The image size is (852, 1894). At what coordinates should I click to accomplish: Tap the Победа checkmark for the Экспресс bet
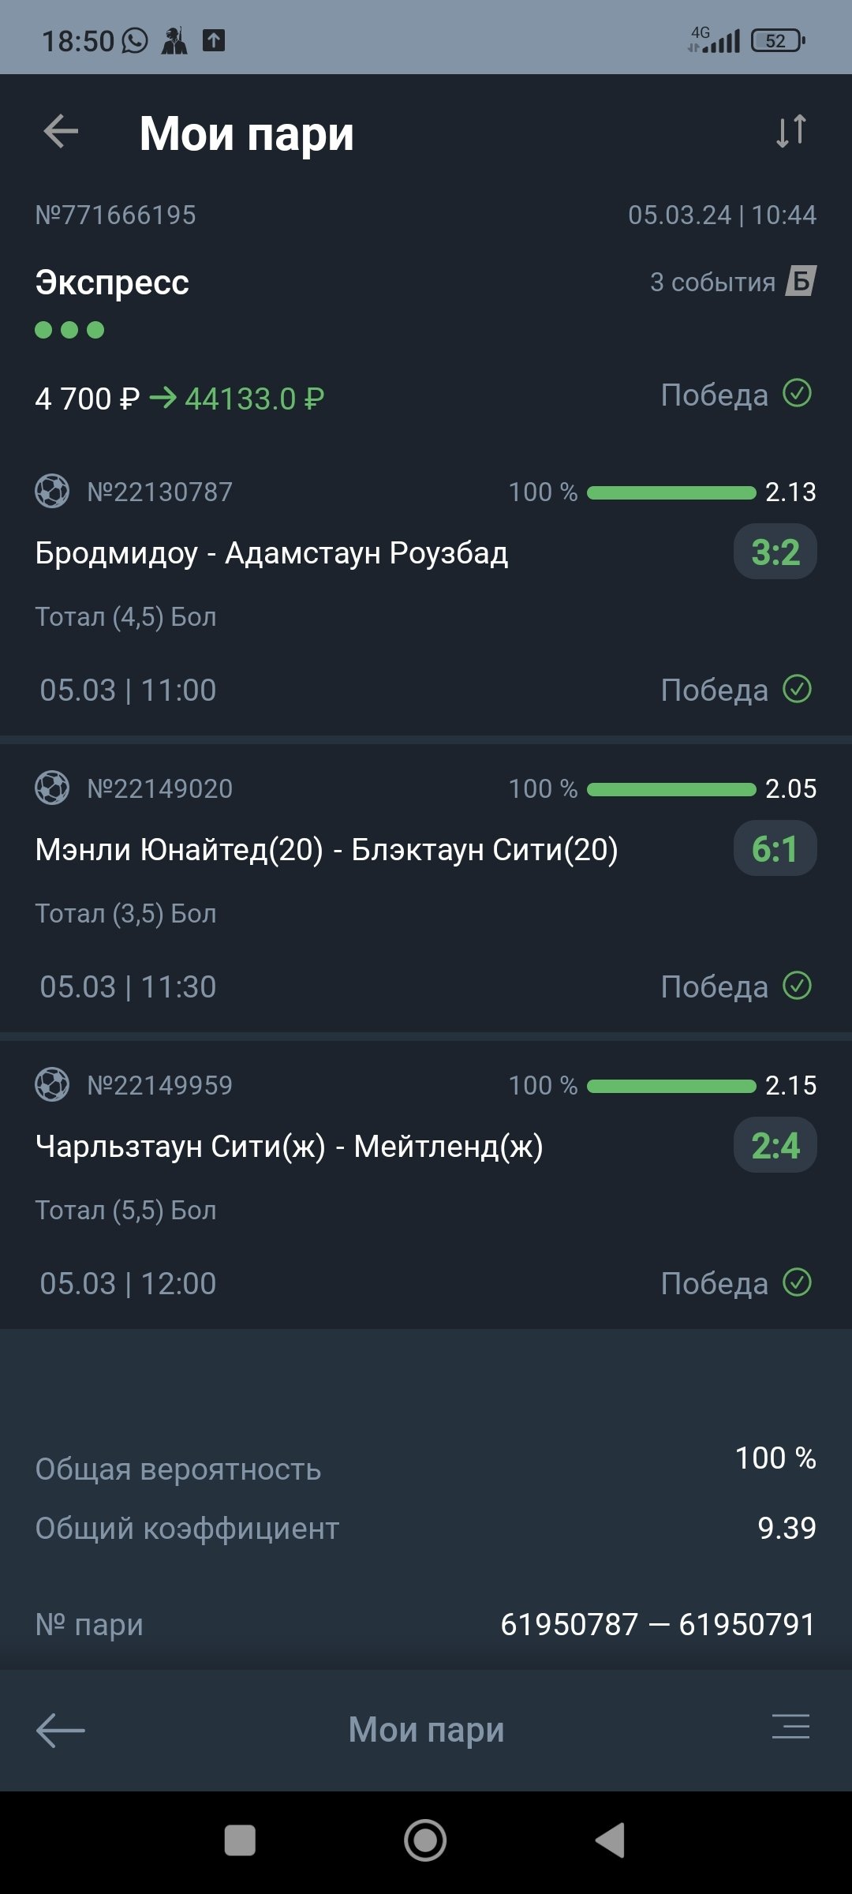coord(797,393)
